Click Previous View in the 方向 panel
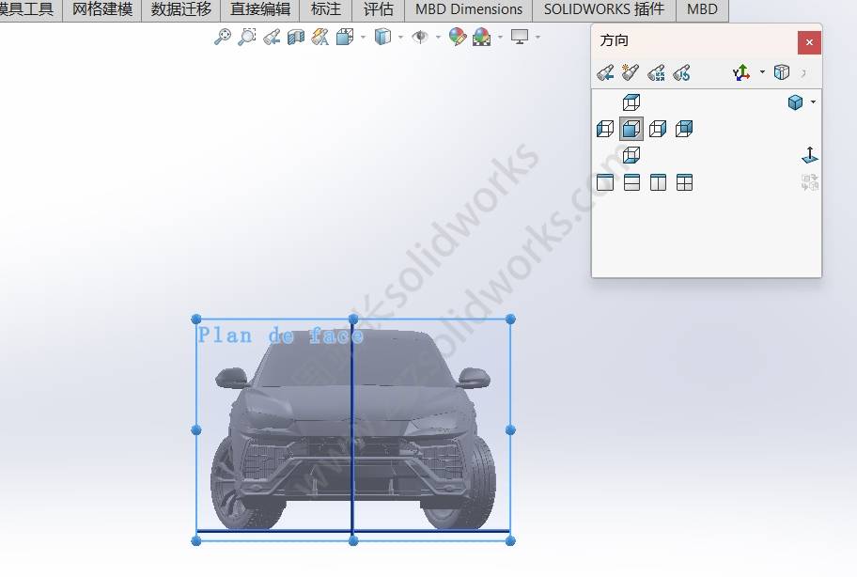This screenshot has width=857, height=577. [x=605, y=72]
